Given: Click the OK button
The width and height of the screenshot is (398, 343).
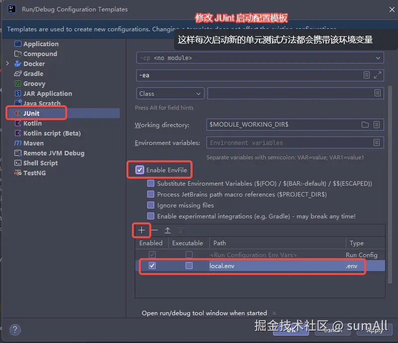Looking at the screenshot, I should 291,330.
